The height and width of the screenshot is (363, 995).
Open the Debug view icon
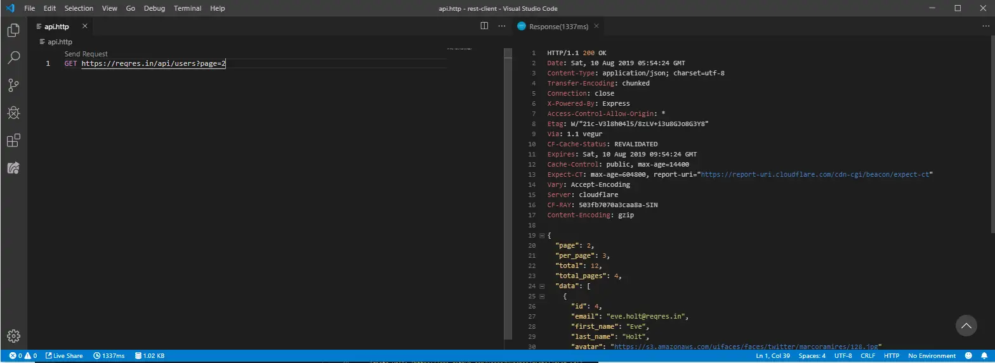[x=13, y=113]
